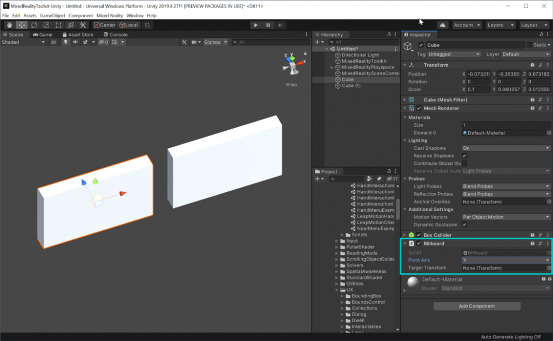Image resolution: width=553 pixels, height=341 pixels.
Task: Select the Scale tool
Action: point(46,25)
